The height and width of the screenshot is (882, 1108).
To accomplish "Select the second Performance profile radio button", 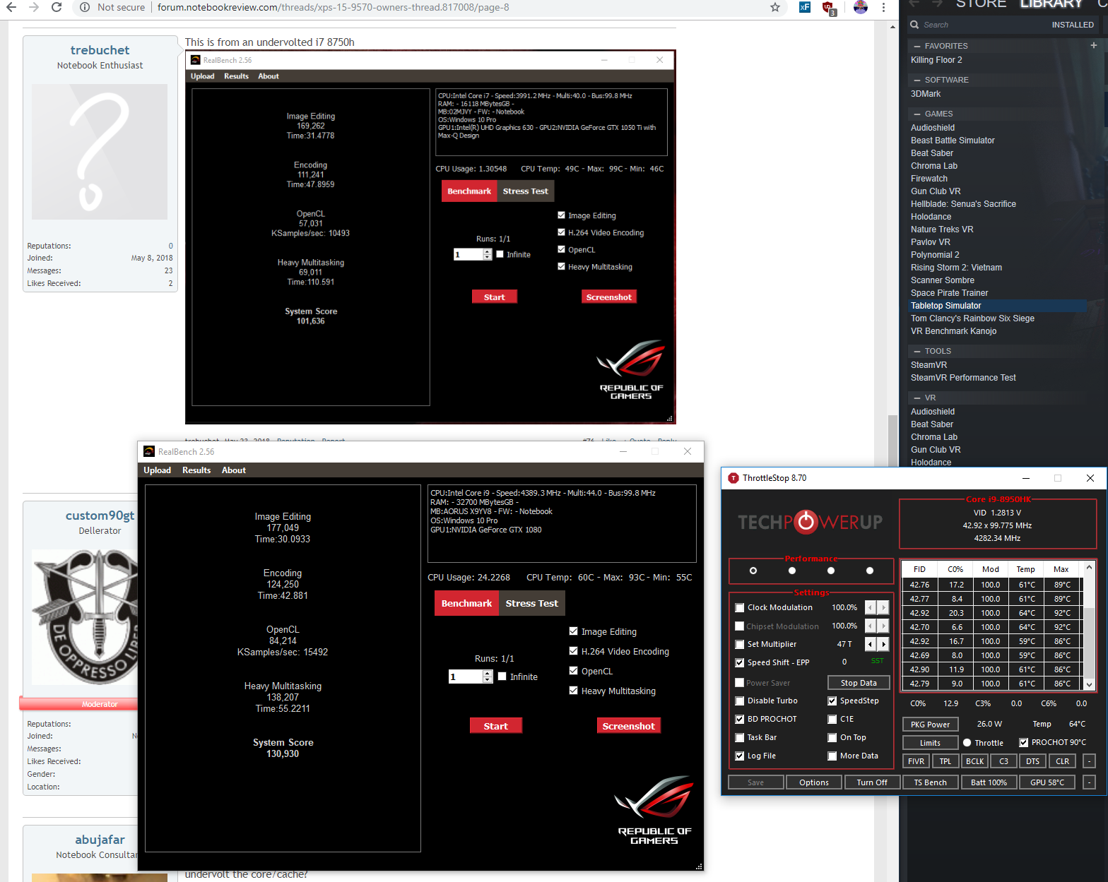I will (792, 571).
